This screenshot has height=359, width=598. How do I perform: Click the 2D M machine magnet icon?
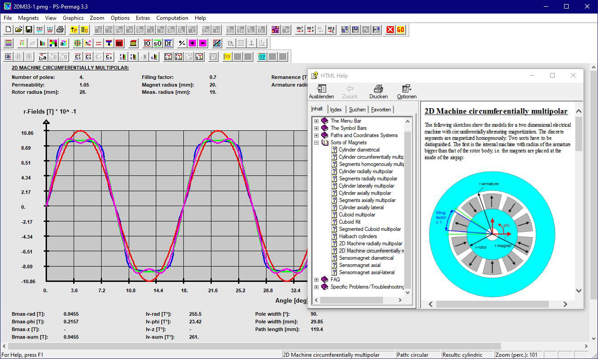(x=275, y=30)
